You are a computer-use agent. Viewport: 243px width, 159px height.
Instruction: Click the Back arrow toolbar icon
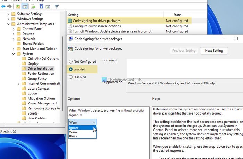(x=3, y=6)
